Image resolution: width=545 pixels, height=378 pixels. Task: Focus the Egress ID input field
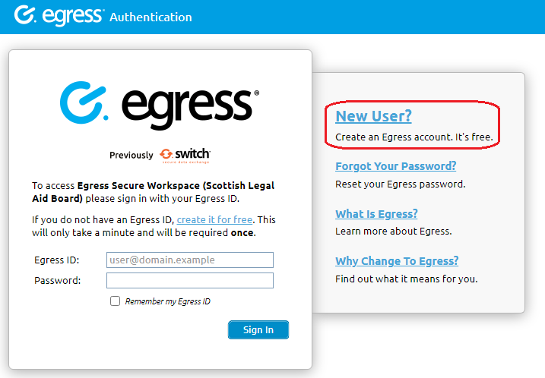pos(190,260)
